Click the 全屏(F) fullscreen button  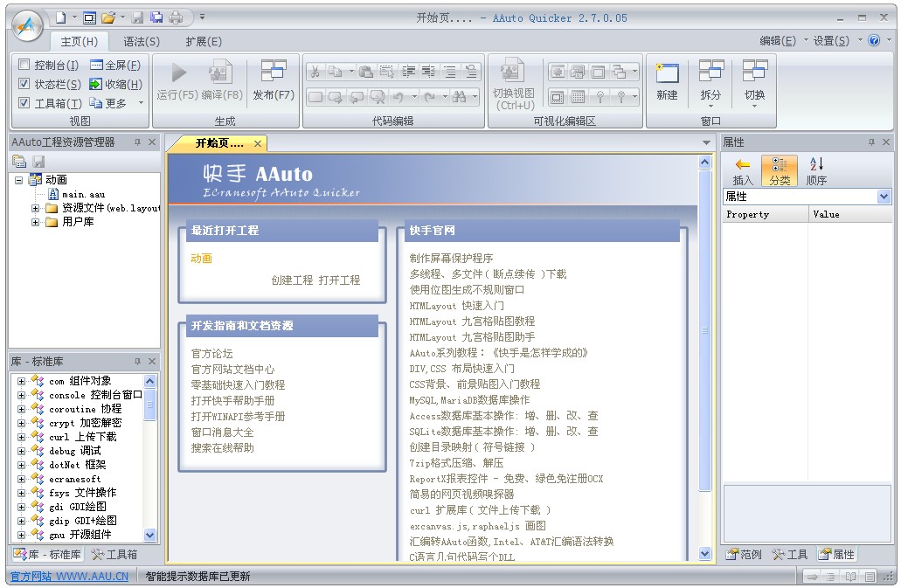[x=115, y=65]
